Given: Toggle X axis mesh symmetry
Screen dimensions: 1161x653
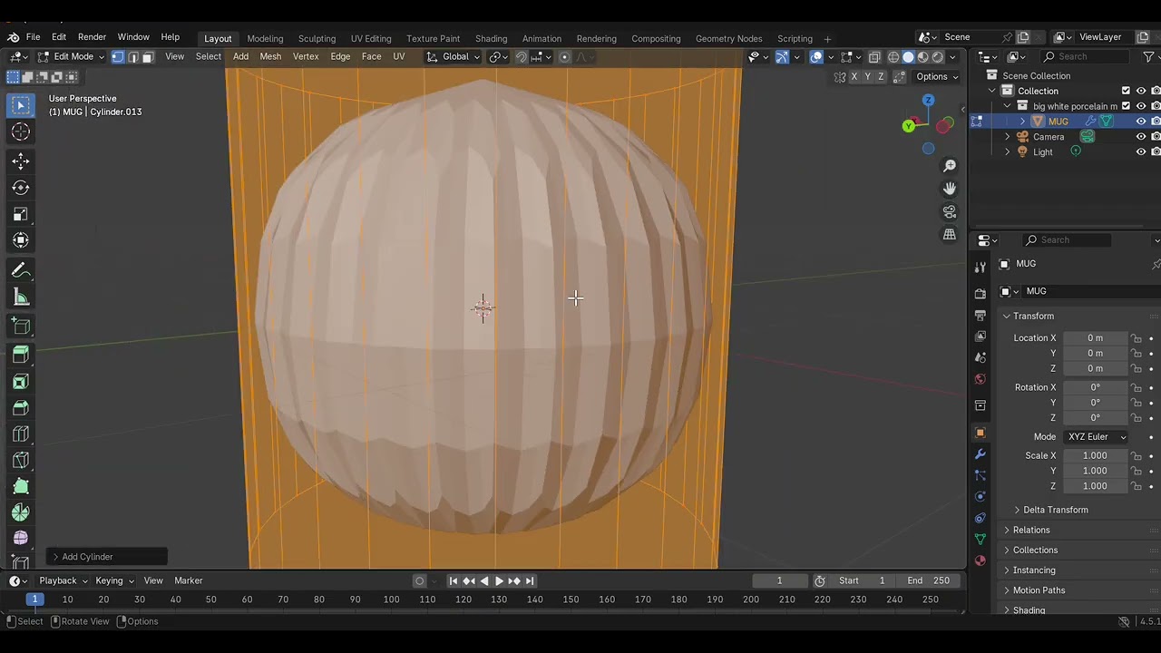Looking at the screenshot, I should click(x=854, y=76).
